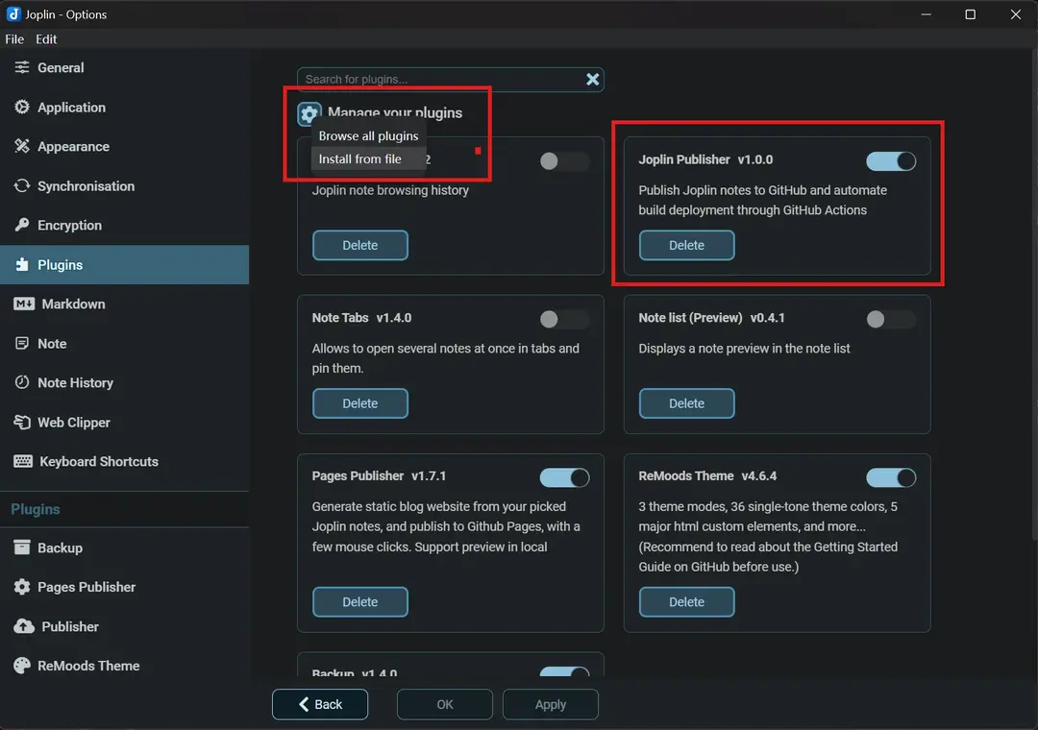The height and width of the screenshot is (730, 1038).
Task: Select Browse all plugins menu entry
Action: pos(369,135)
